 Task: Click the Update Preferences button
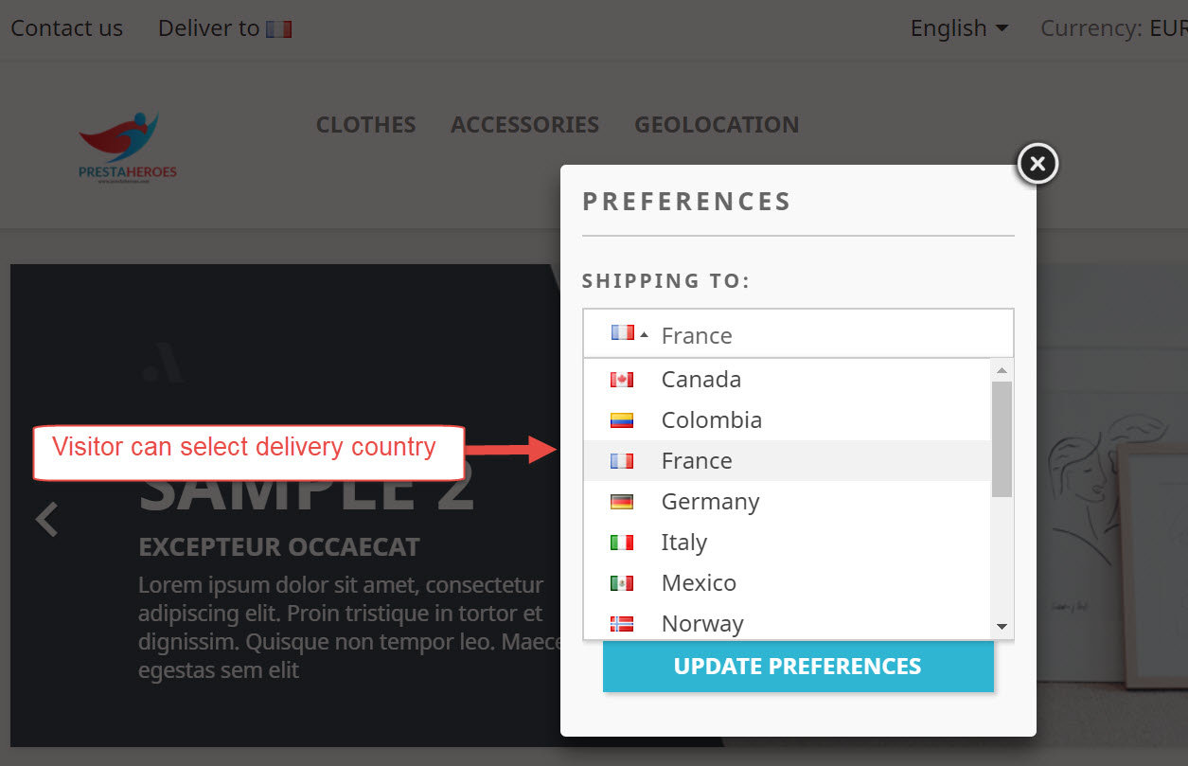tap(797, 667)
